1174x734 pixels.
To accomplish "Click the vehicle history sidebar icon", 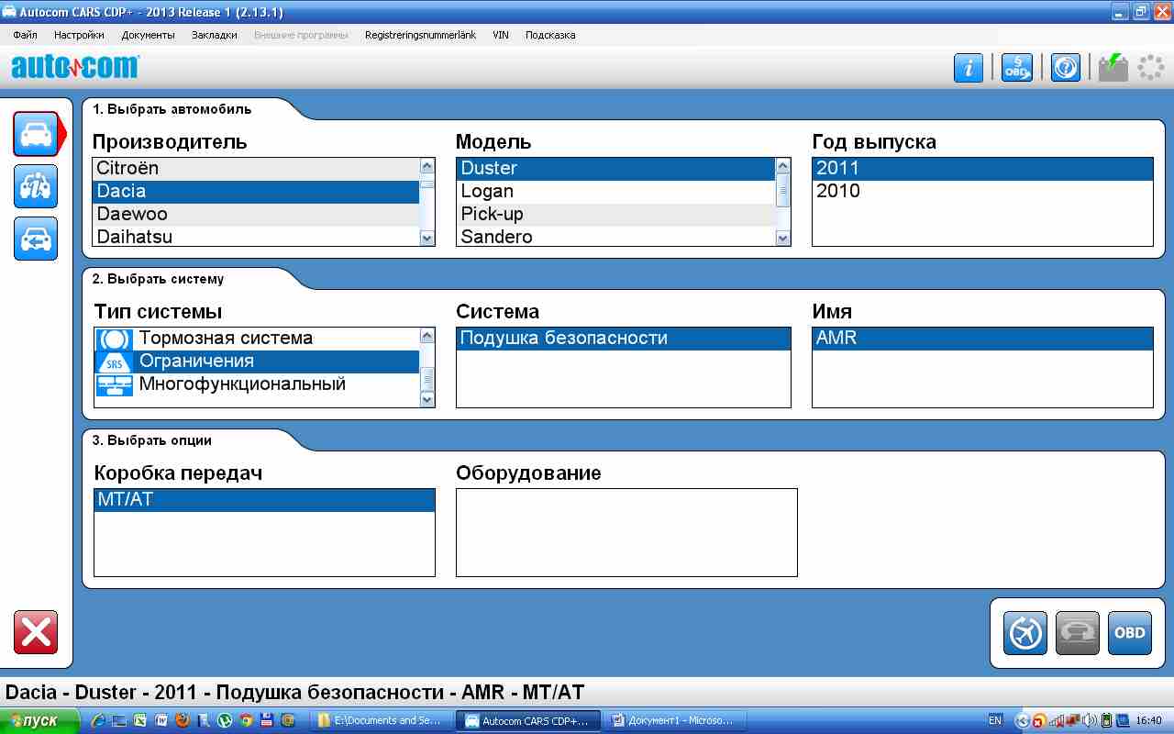I will (36, 239).
